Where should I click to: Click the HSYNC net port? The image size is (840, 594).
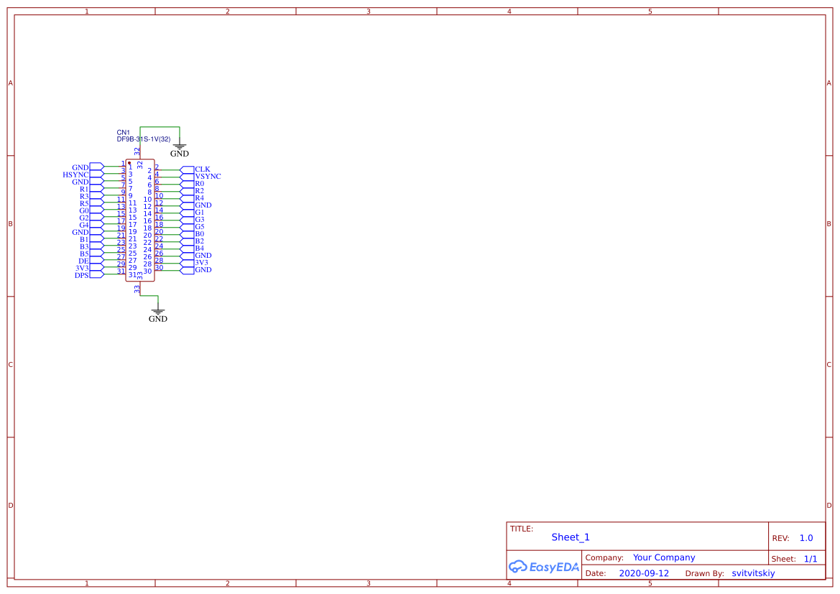[83, 175]
